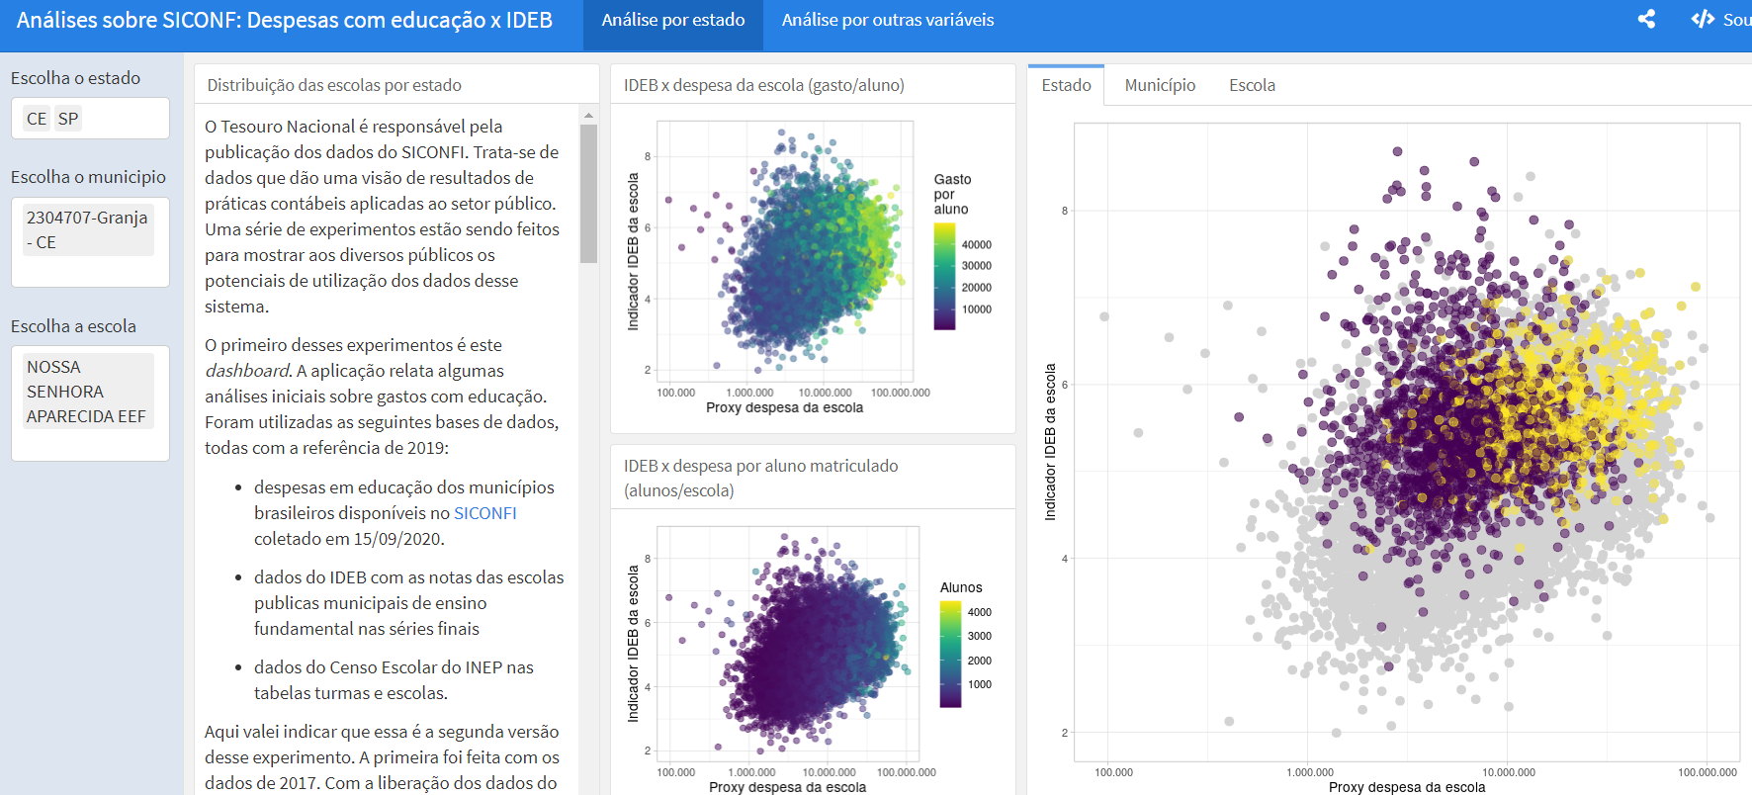
Task: Switch to Análise por estado page
Action: pos(672,20)
